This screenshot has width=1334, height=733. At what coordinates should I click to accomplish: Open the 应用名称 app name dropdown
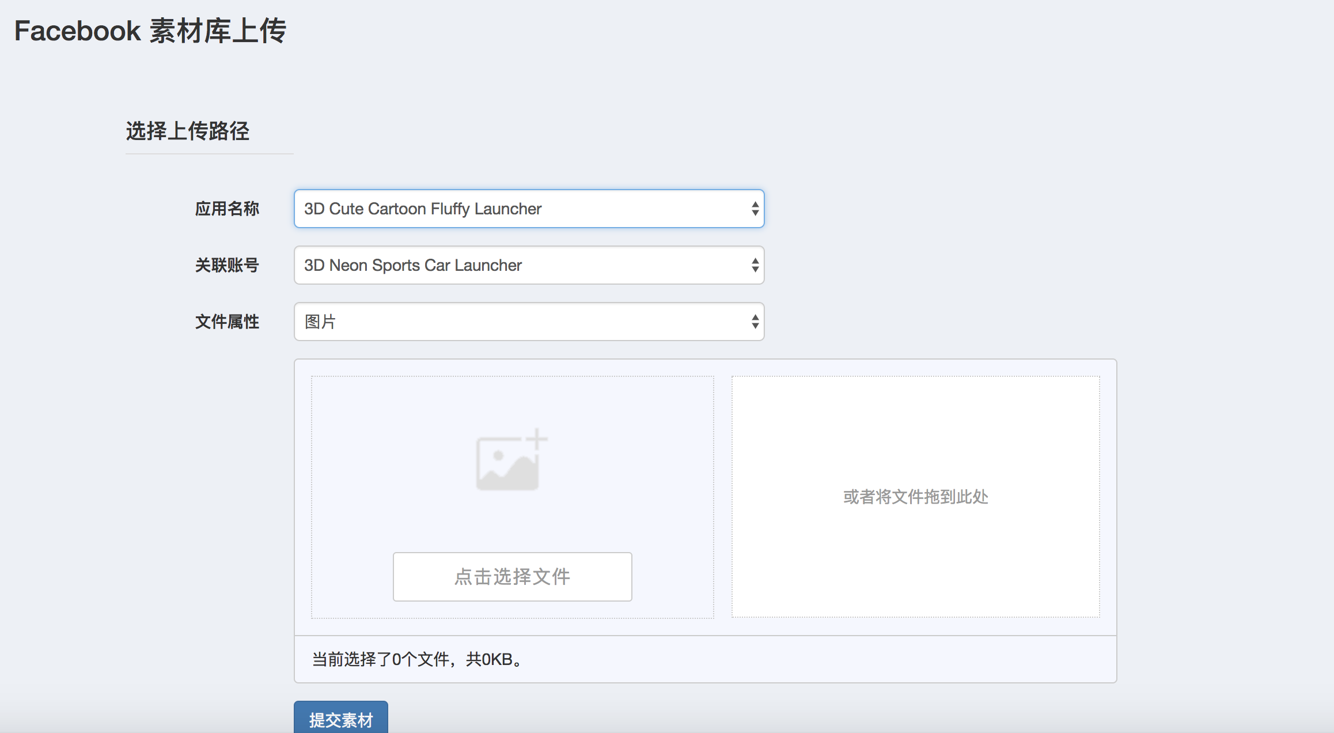point(529,209)
